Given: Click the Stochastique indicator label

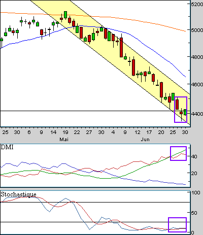Looking at the screenshot, I should 18,194.
